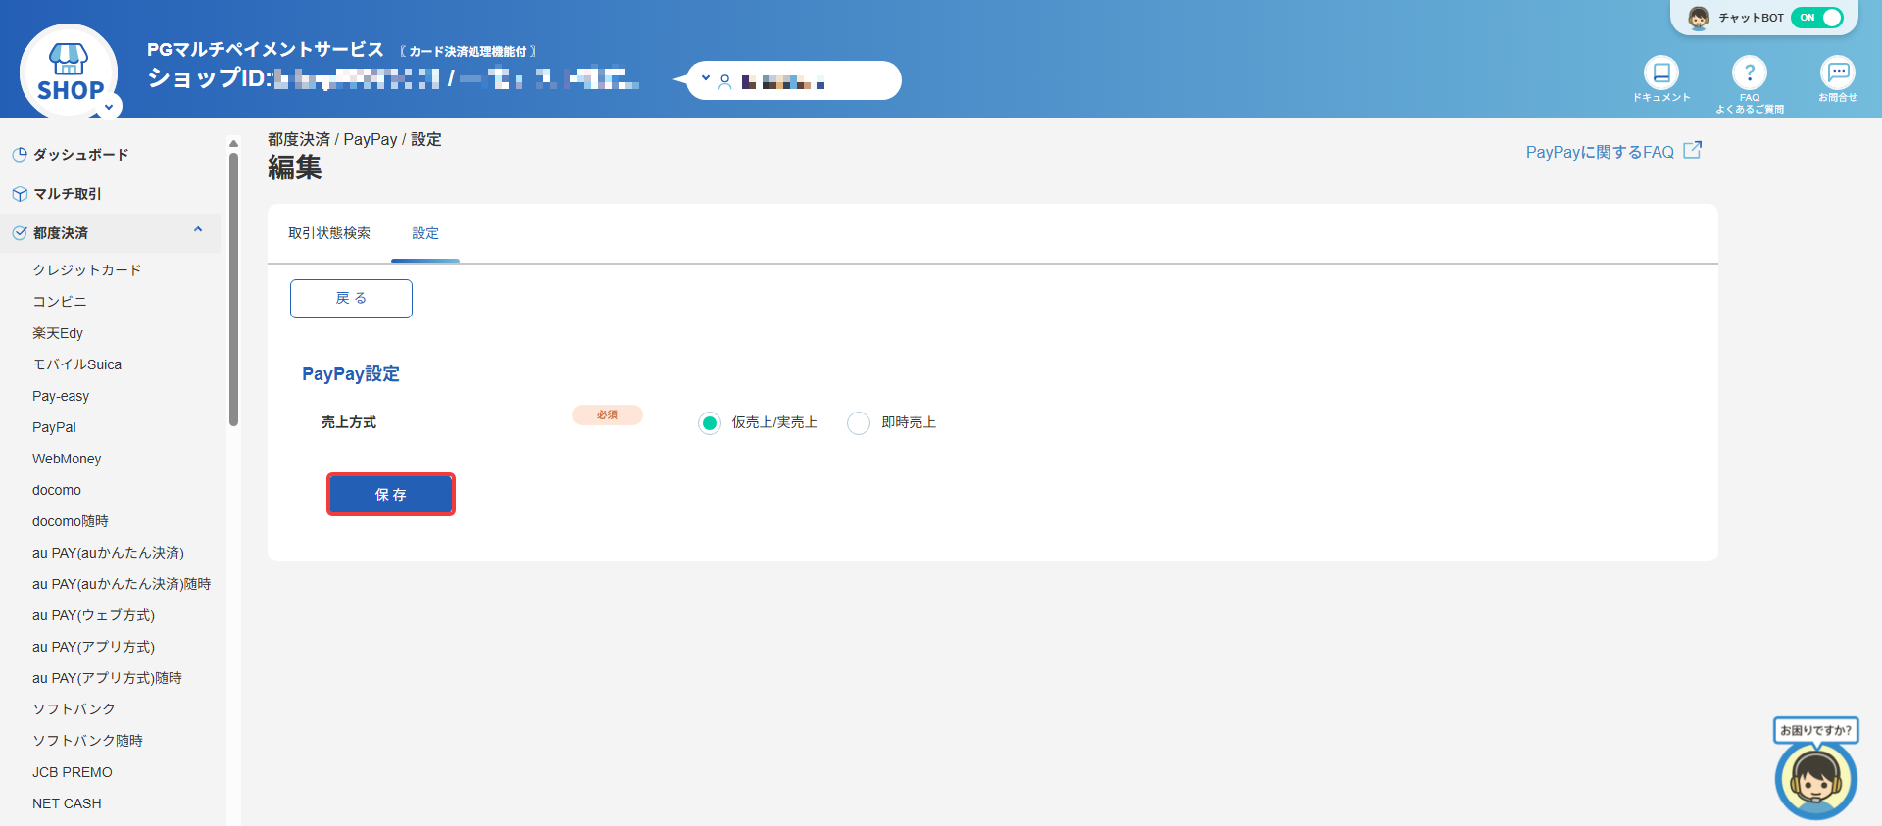Open マルチ取引 in the sidebar
The width and height of the screenshot is (1882, 826).
pyautogui.click(x=68, y=194)
